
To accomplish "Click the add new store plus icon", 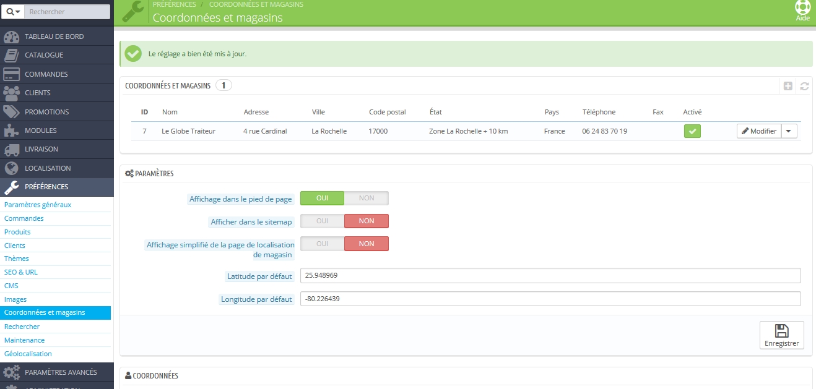I will click(788, 87).
